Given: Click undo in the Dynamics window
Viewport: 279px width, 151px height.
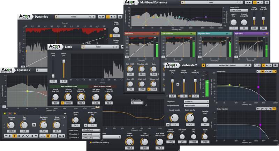Looking at the screenshot, I should coord(100,17).
